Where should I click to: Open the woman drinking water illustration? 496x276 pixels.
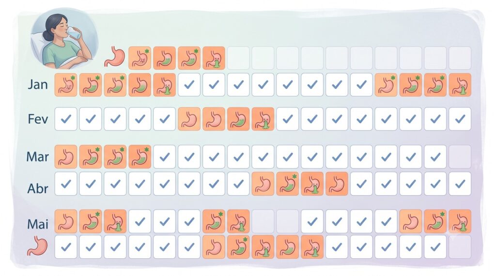click(x=64, y=39)
